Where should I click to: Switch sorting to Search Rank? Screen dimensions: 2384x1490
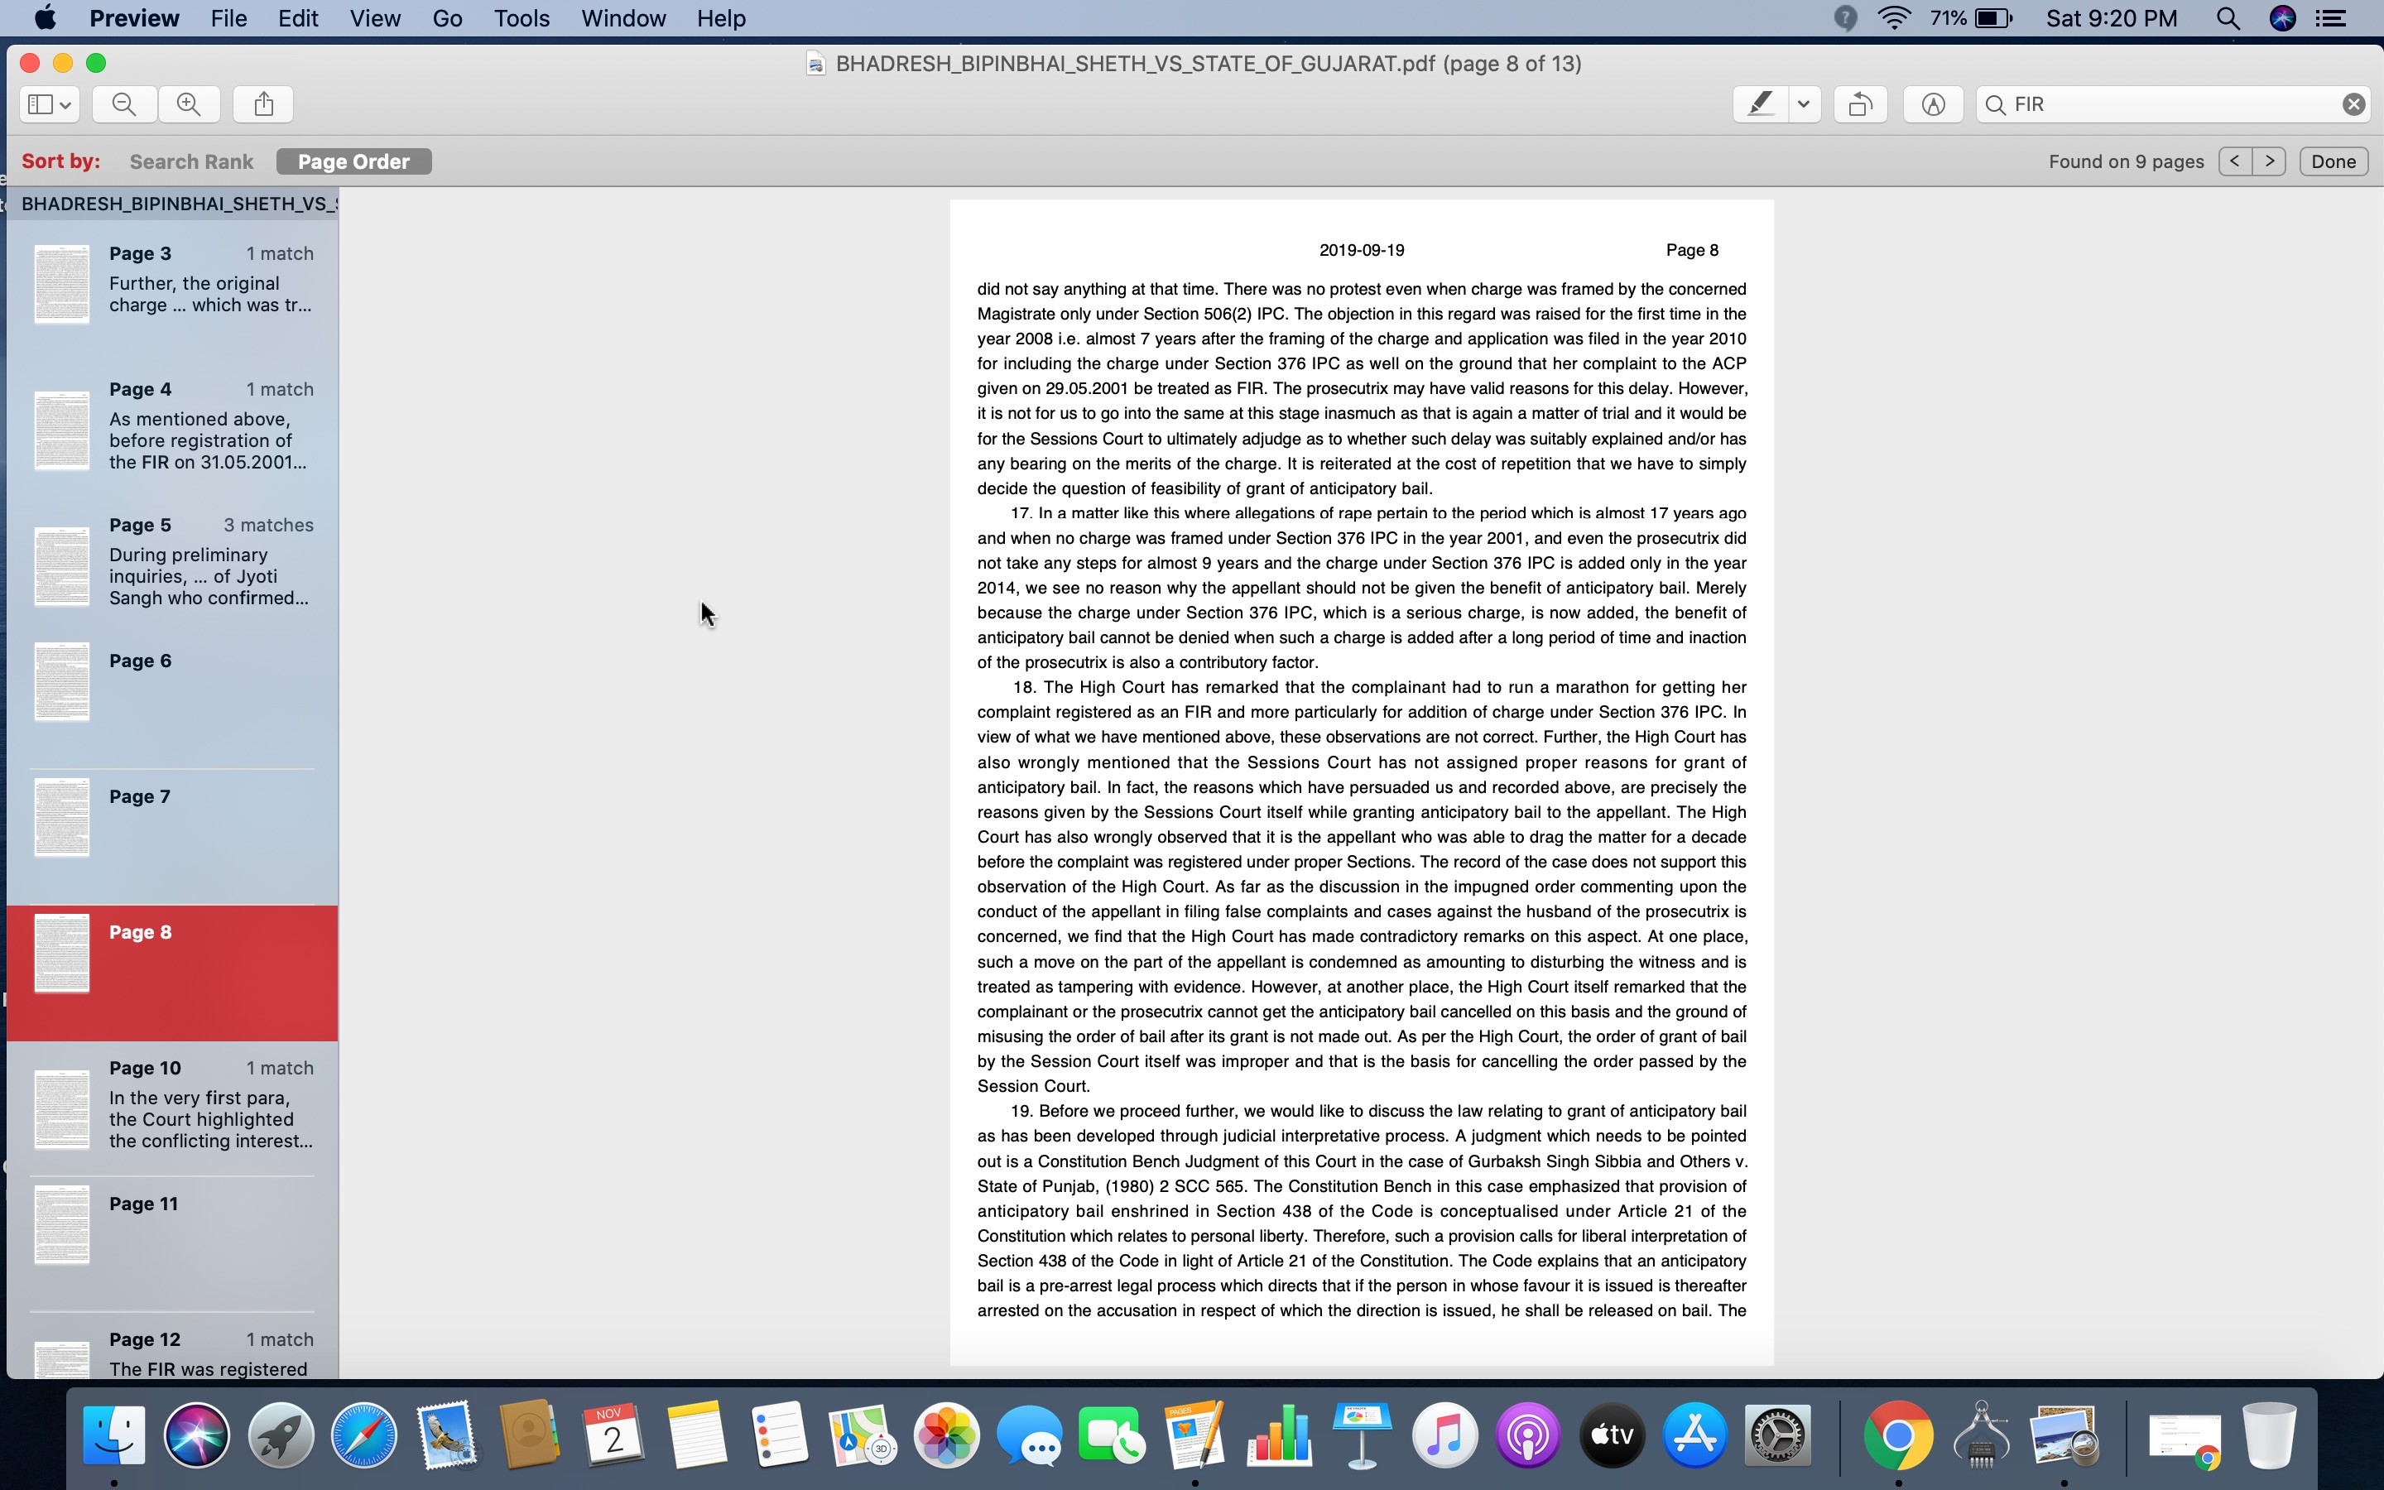click(191, 161)
